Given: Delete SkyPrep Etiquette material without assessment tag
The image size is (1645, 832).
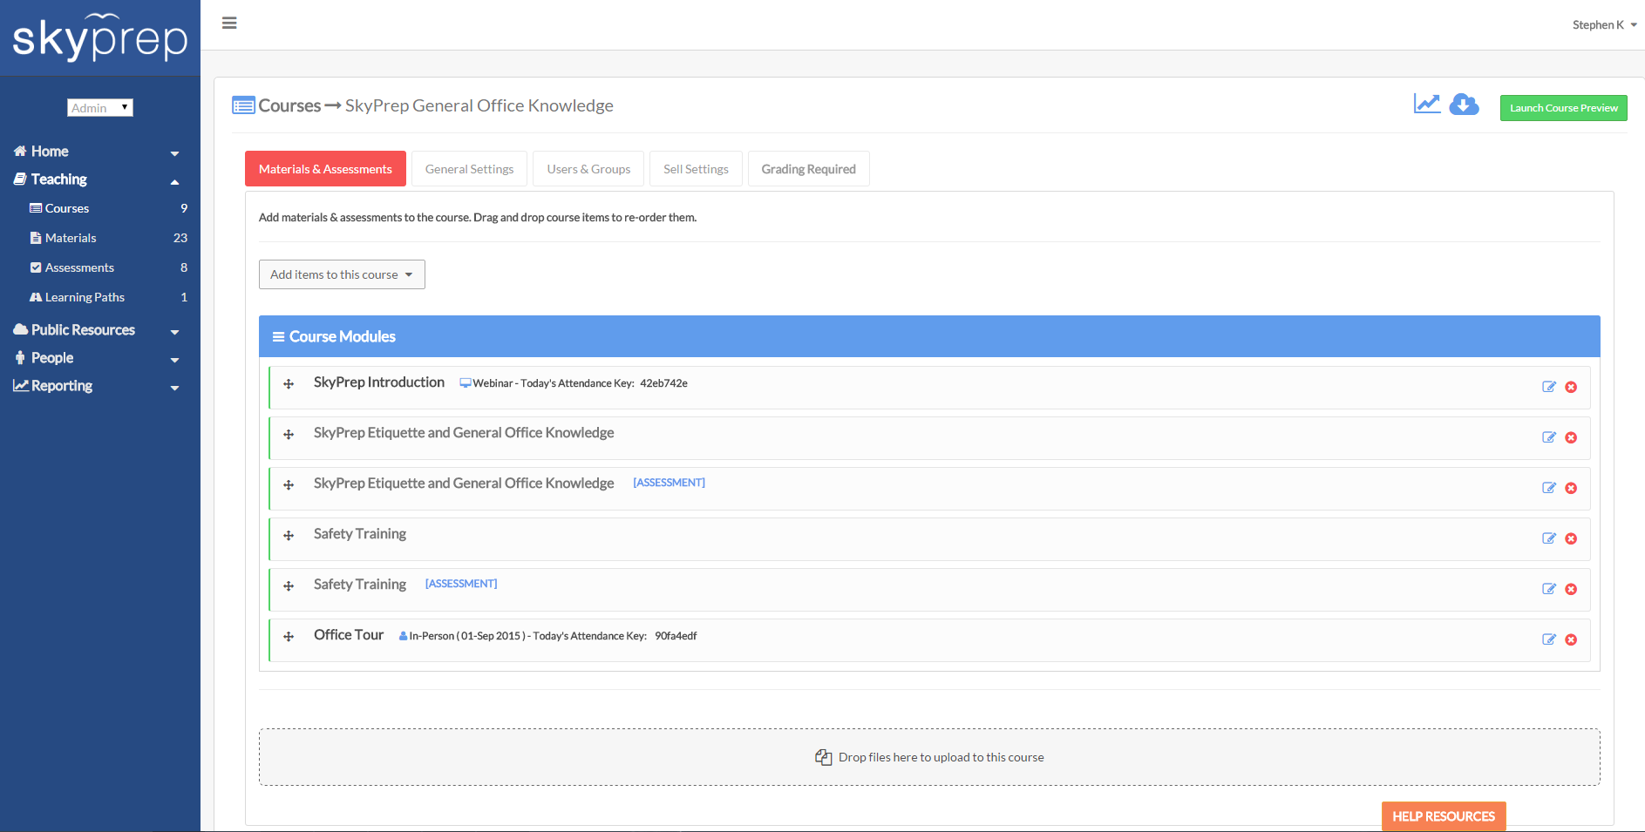Looking at the screenshot, I should [1571, 437].
